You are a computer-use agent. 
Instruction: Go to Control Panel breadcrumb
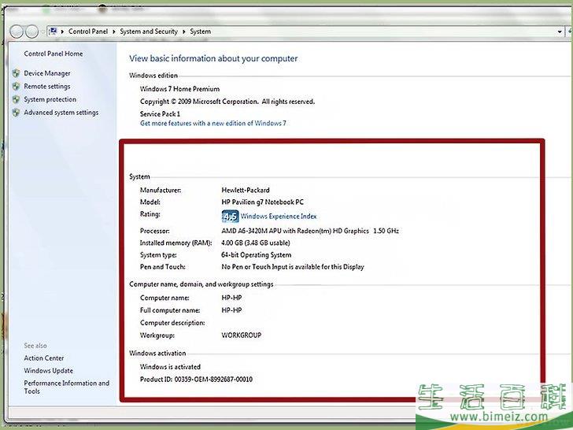pos(88,32)
